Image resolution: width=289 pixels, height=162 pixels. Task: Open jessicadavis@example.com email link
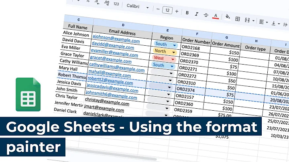tap(112, 87)
